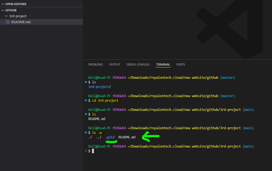The height and width of the screenshot is (171, 272).
Task: Collapse the GITHUB folder section chevron
Action: [3, 10]
